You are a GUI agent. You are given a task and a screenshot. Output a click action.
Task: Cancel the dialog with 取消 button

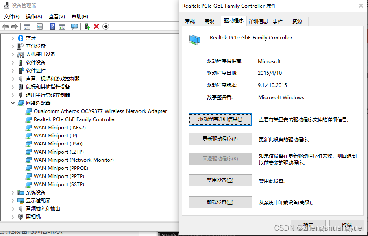346,225
